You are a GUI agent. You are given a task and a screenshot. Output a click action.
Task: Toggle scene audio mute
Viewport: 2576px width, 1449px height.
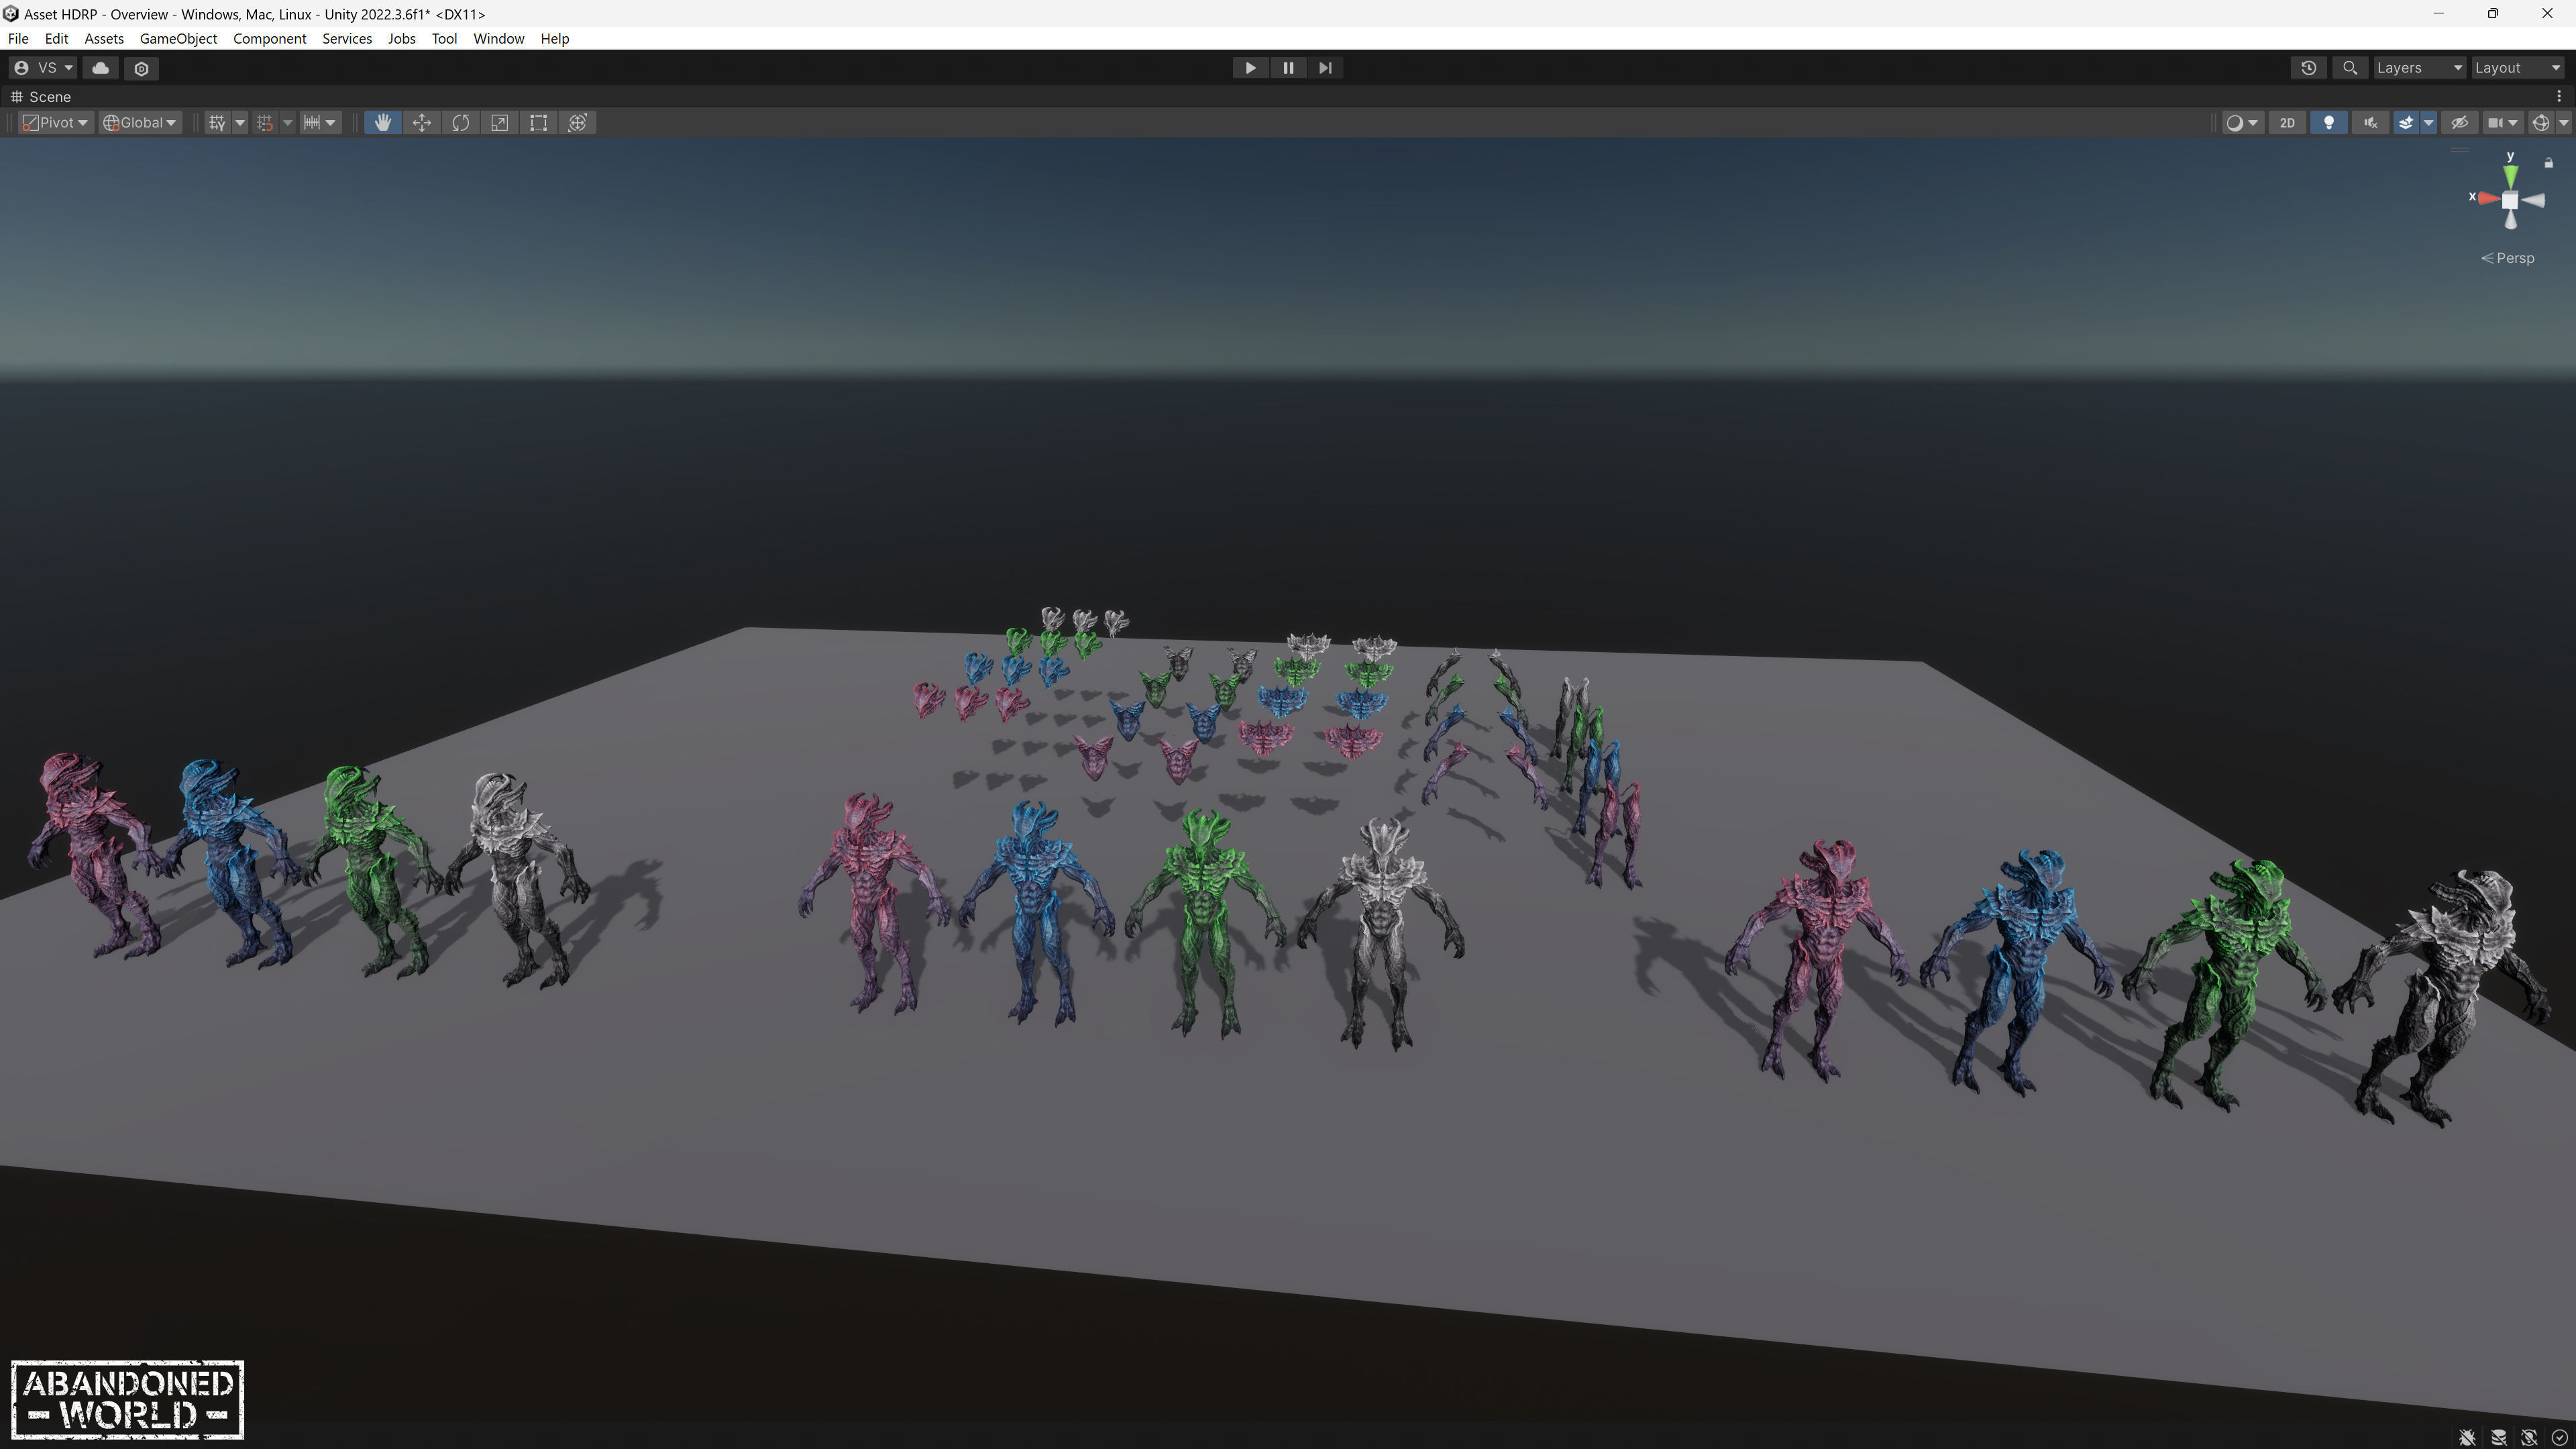pos(2369,123)
